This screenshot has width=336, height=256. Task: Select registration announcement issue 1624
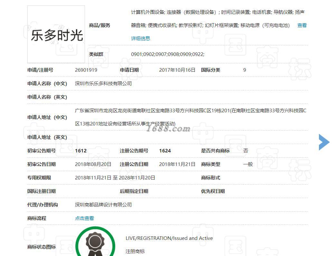point(165,151)
